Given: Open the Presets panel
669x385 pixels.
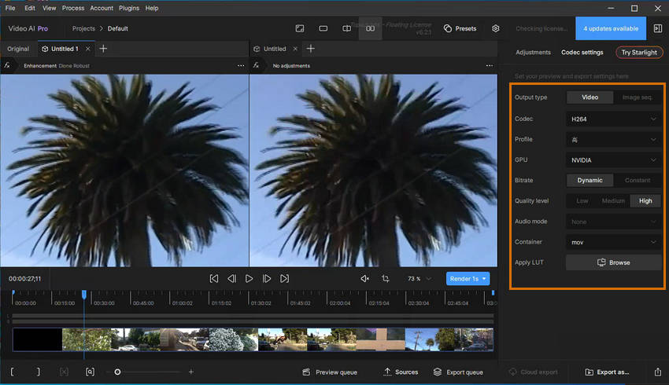Looking at the screenshot, I should (460, 28).
